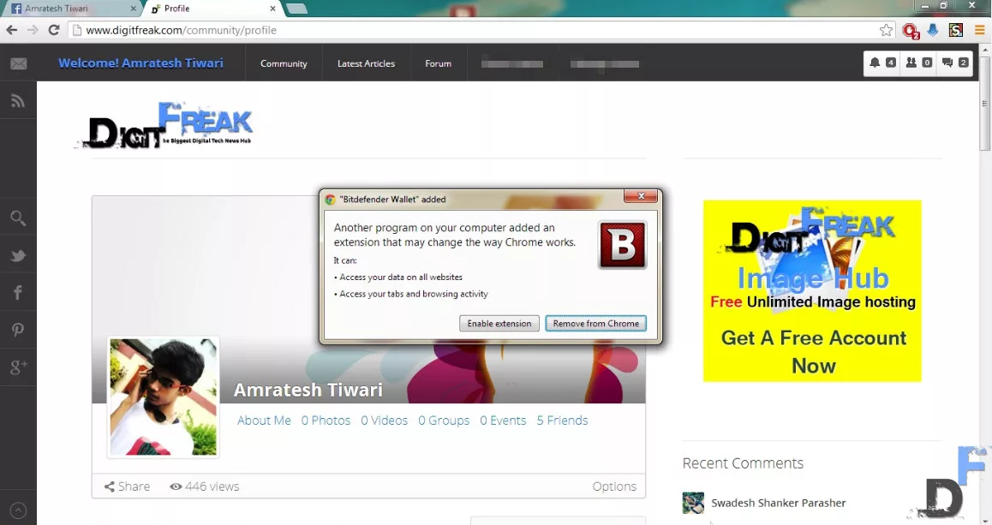Click the page vertical scrollbar thumb
Image resolution: width=992 pixels, height=525 pixels.
(x=985, y=104)
